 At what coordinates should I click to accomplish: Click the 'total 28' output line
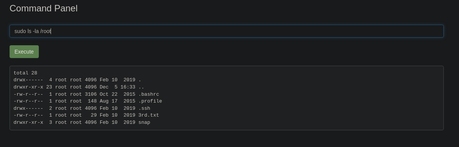click(x=26, y=73)
